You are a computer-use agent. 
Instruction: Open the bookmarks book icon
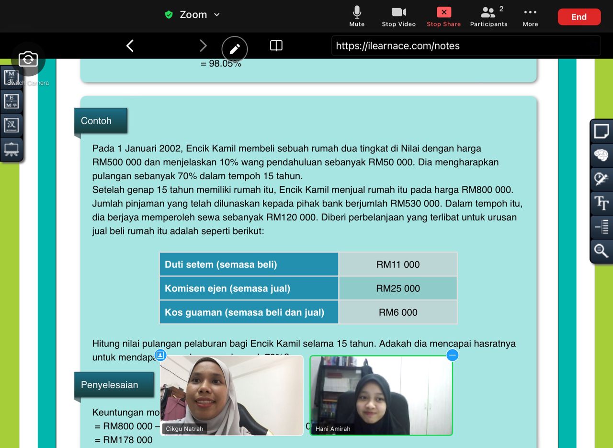pos(276,46)
